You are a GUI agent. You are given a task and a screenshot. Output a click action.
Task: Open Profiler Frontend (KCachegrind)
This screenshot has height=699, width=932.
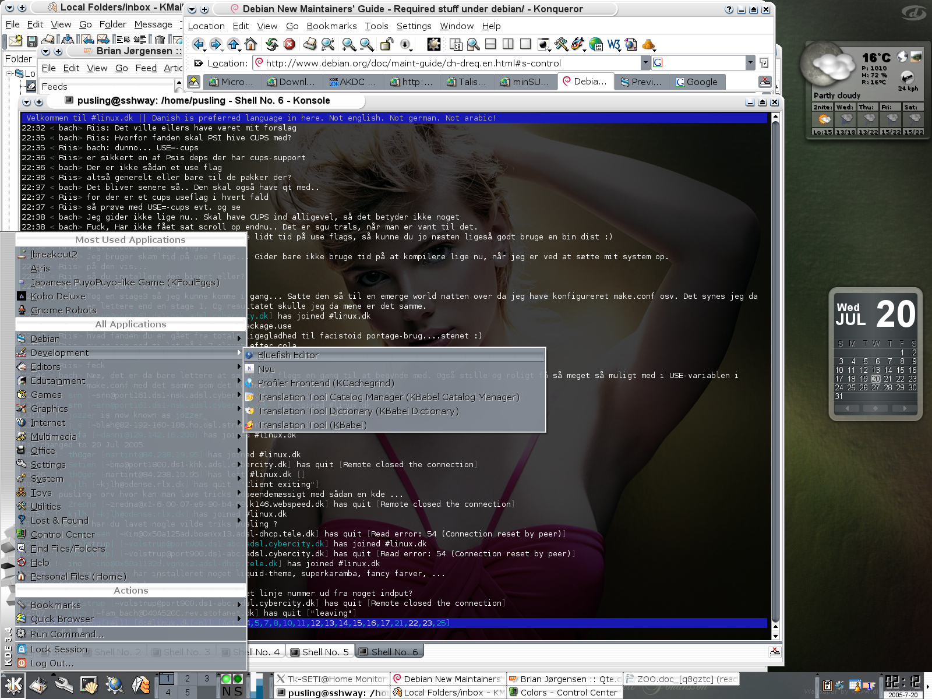(394, 383)
